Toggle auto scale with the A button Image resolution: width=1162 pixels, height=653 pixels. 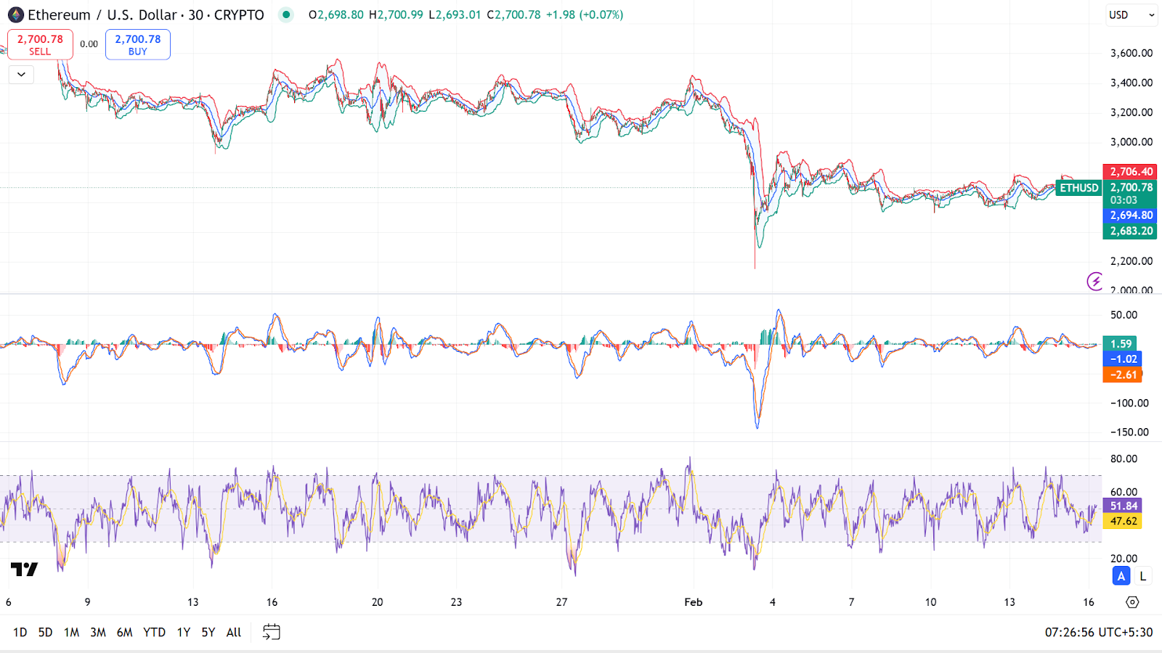tap(1121, 576)
